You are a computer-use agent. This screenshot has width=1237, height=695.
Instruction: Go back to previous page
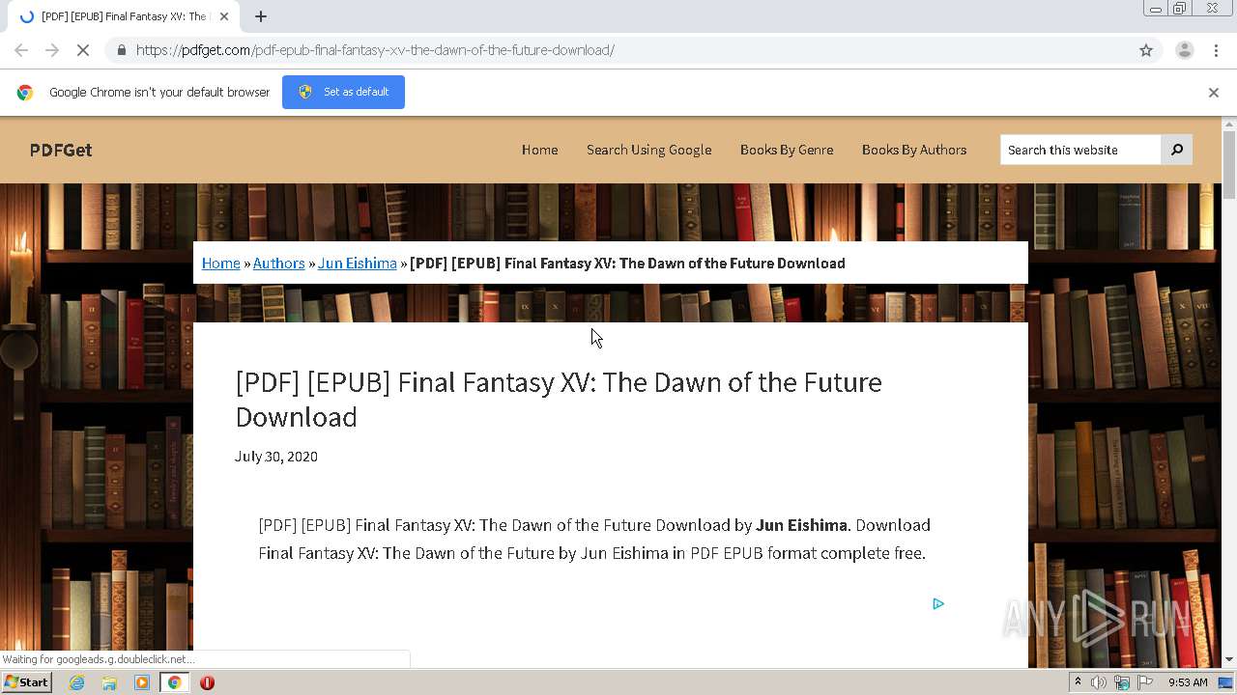21,50
